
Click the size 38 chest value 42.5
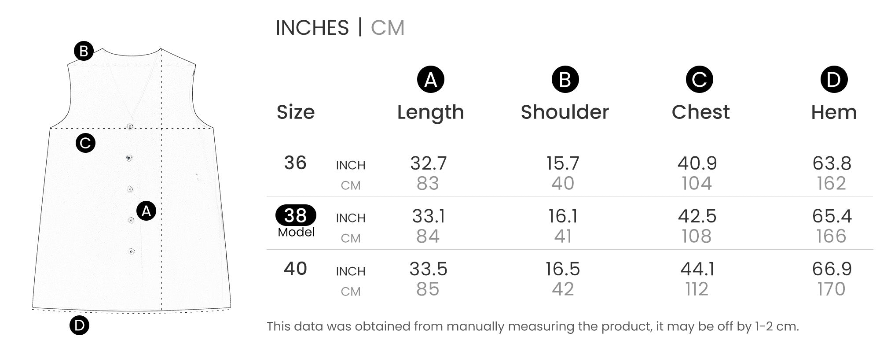tap(697, 216)
